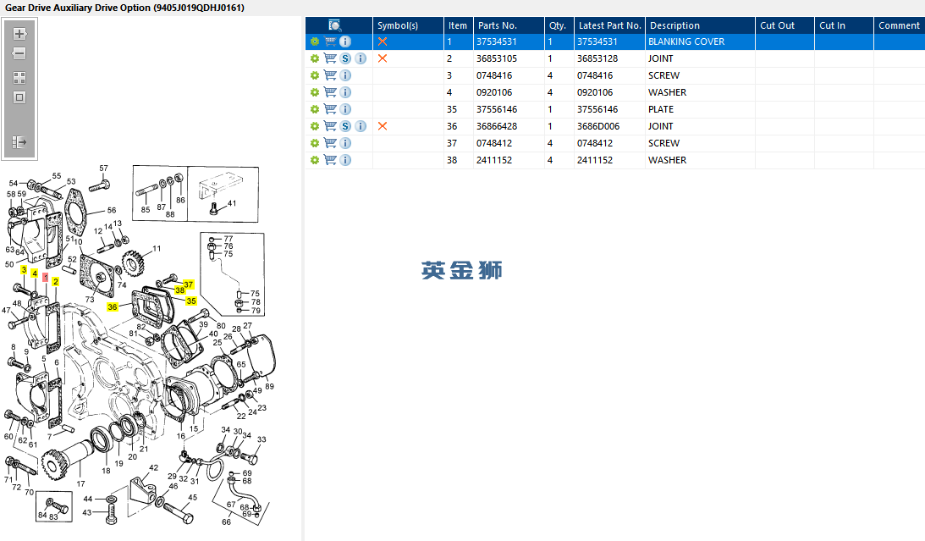Click the S supersession icon for part 36866428
The width and height of the screenshot is (925, 541).
click(x=345, y=126)
